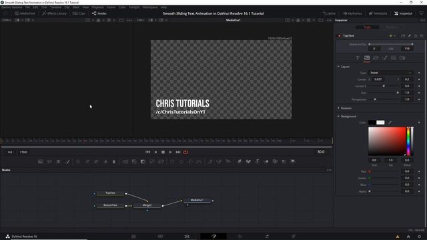Toggle the Media Pool panel button
This screenshot has height=240, width=427.
coord(25,13)
